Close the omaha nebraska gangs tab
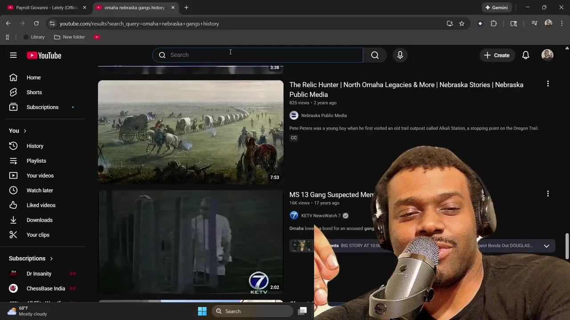 [x=173, y=8]
